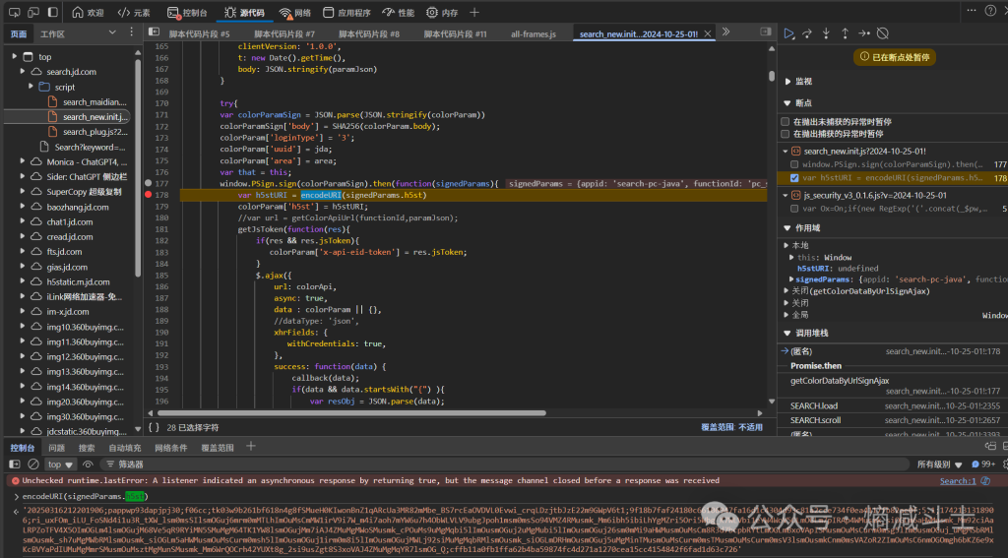Click the Step out of function icon
Viewport: 1008px width, 558px height.
[x=845, y=33]
